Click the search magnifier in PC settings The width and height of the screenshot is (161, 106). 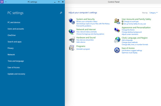[x=61, y=13]
